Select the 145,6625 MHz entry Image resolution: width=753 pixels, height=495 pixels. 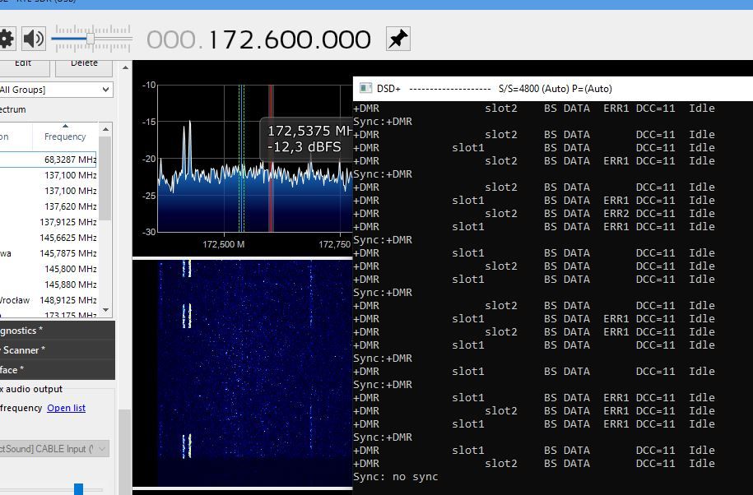pyautogui.click(x=48, y=238)
